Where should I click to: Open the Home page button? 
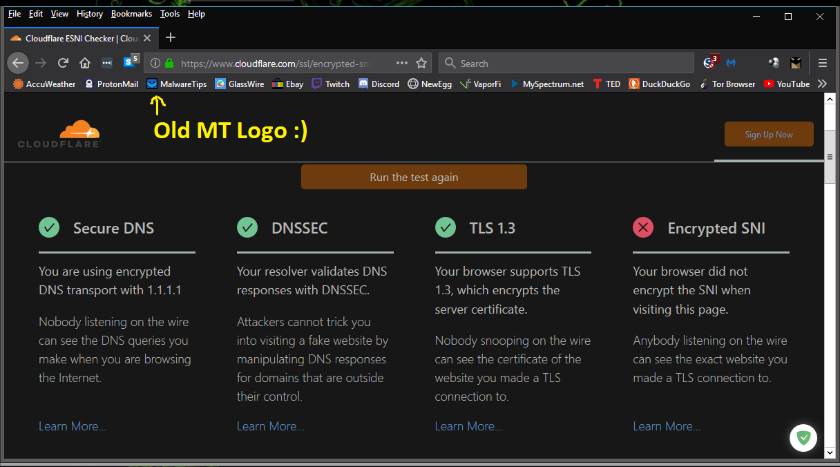(85, 63)
